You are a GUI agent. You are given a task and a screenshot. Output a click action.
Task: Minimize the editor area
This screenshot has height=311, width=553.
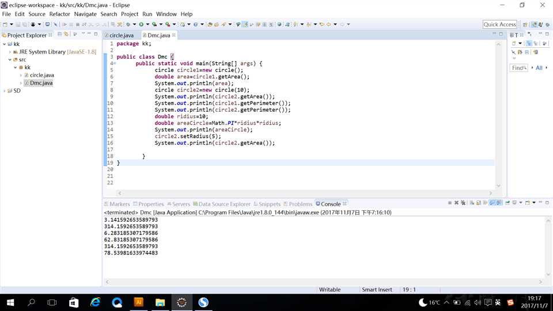(494, 34)
